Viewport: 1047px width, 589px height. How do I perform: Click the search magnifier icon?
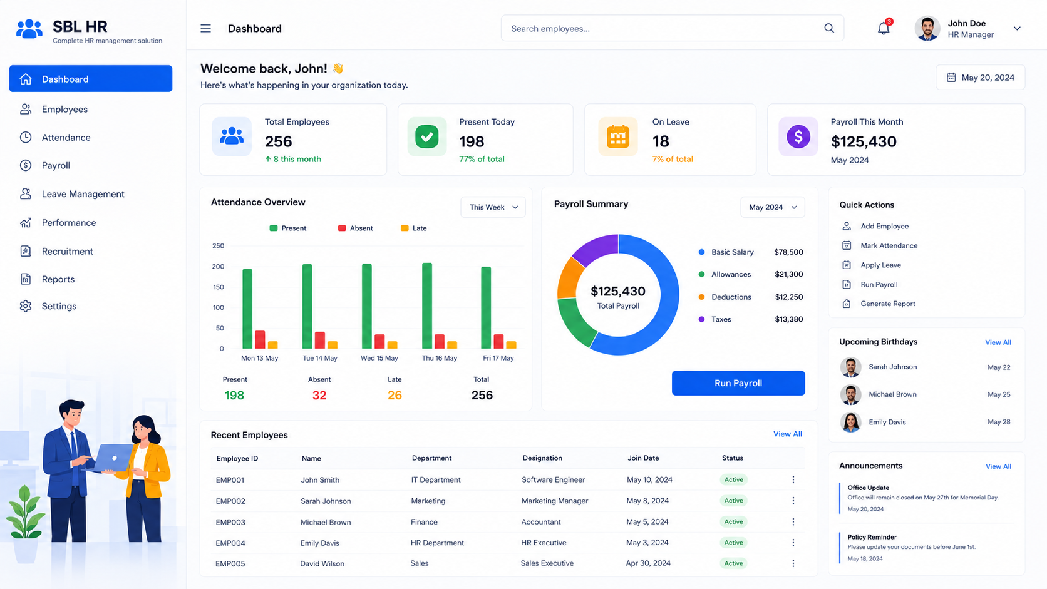pos(829,28)
